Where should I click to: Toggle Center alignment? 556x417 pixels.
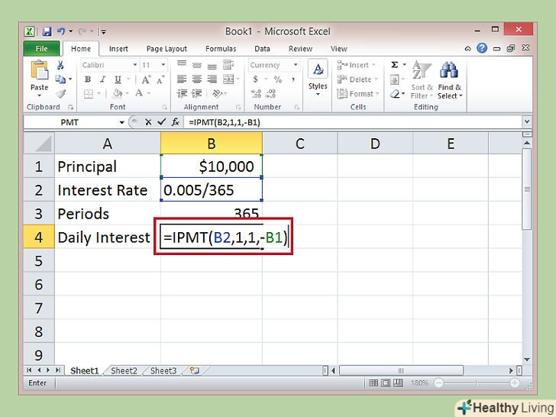click(197, 79)
